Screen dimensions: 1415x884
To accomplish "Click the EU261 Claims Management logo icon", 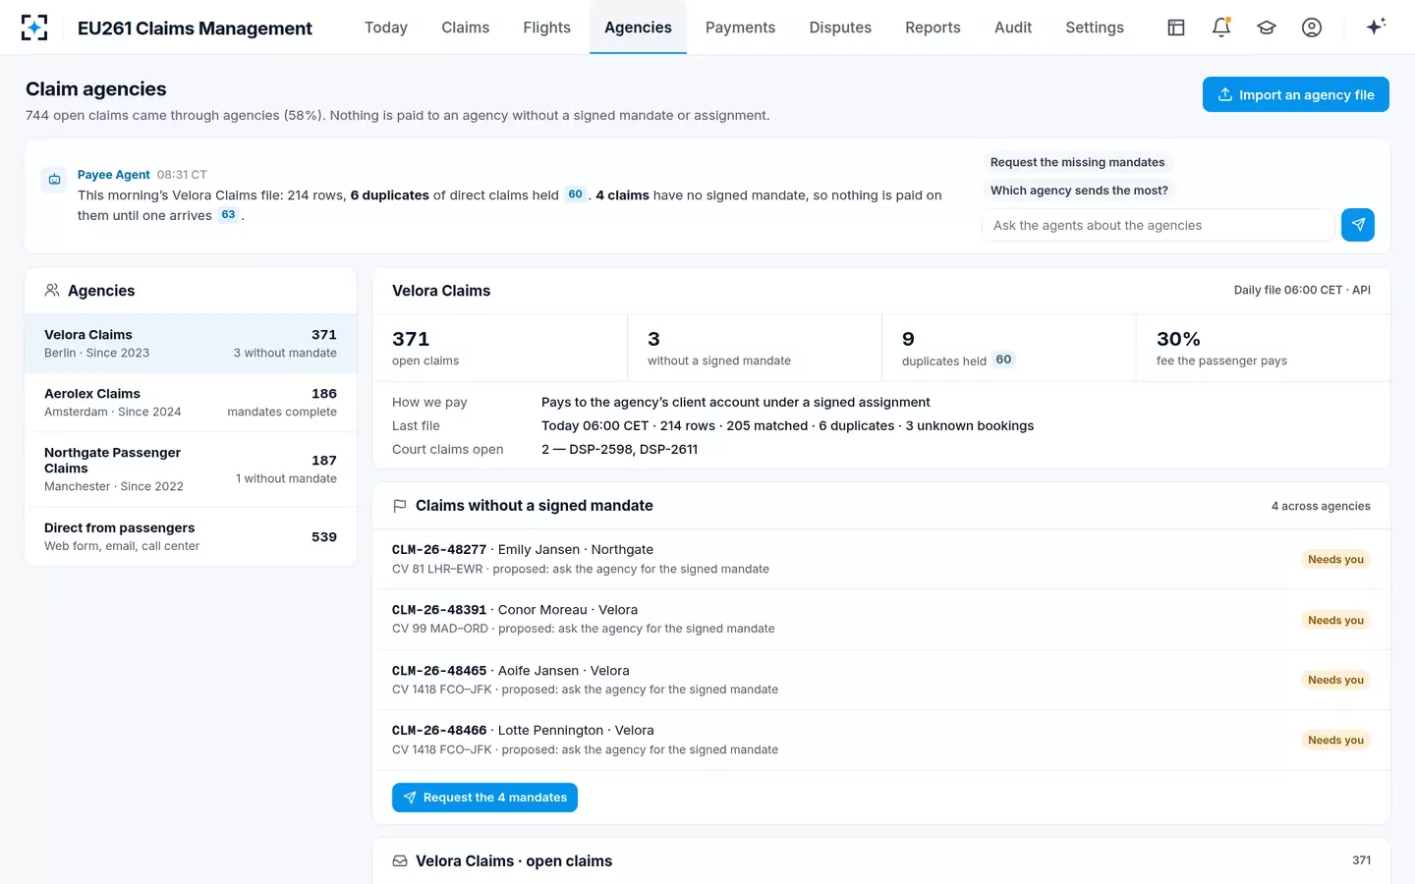I will tap(34, 28).
